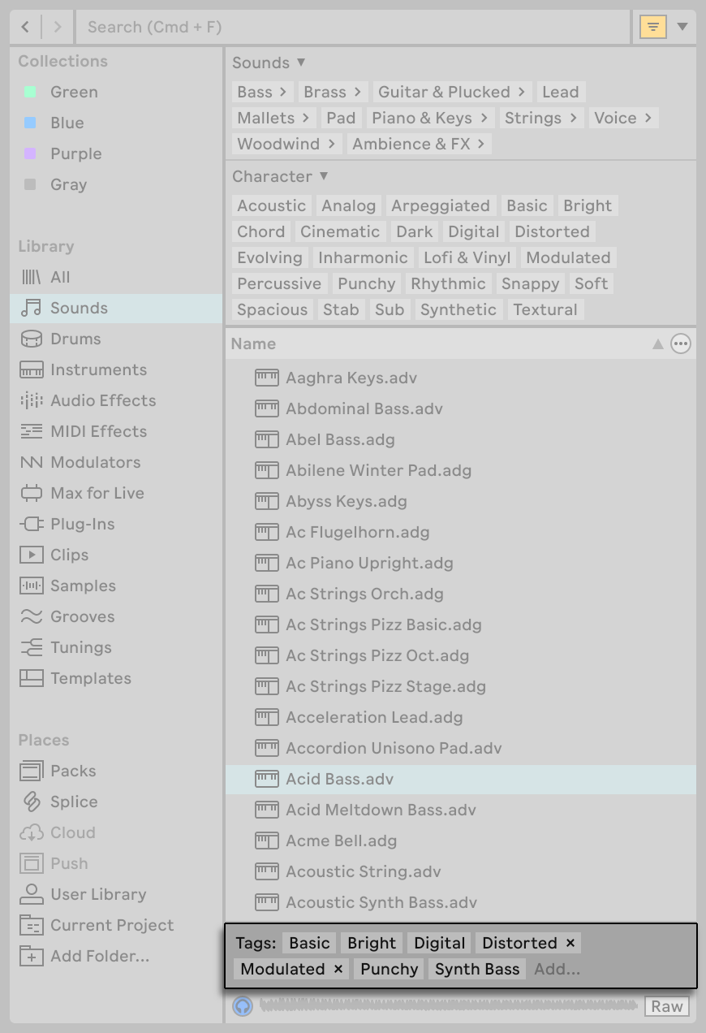Click the Raw preview button
Image resolution: width=706 pixels, height=1033 pixels.
667,1006
